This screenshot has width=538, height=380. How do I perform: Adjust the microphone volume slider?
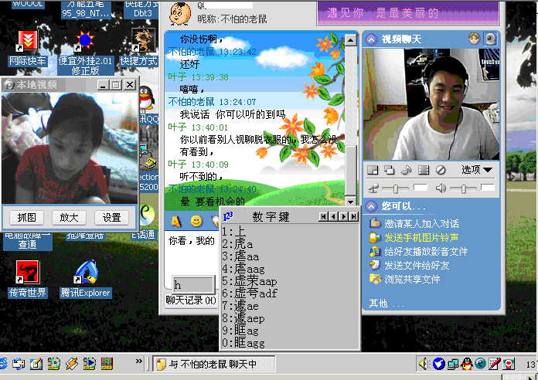pos(395,188)
